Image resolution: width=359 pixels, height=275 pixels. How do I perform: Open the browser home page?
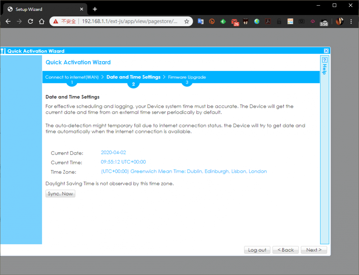click(41, 21)
